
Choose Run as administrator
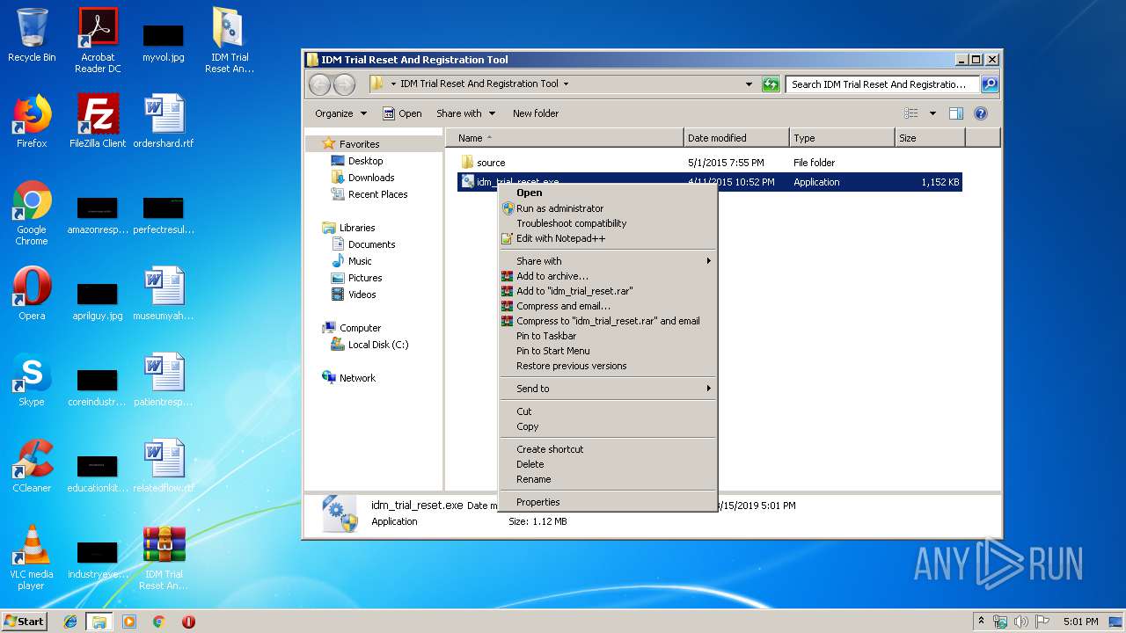[x=607, y=208]
